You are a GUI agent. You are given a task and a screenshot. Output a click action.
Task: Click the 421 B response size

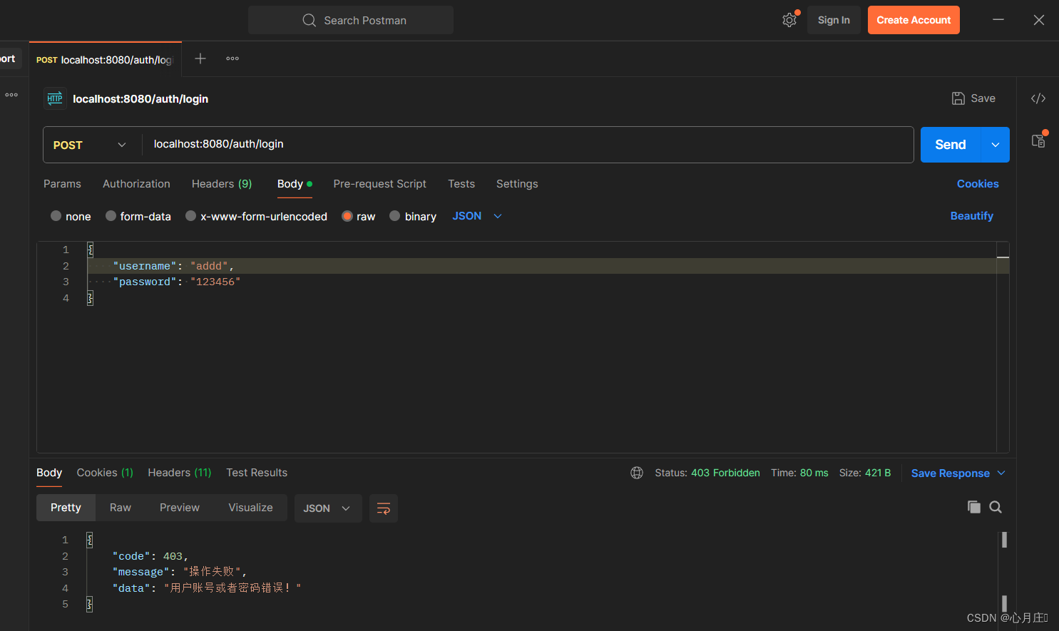pyautogui.click(x=878, y=473)
